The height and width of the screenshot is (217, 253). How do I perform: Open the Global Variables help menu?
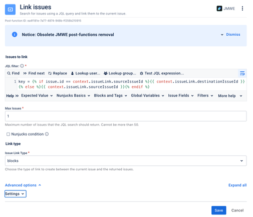[147, 95]
